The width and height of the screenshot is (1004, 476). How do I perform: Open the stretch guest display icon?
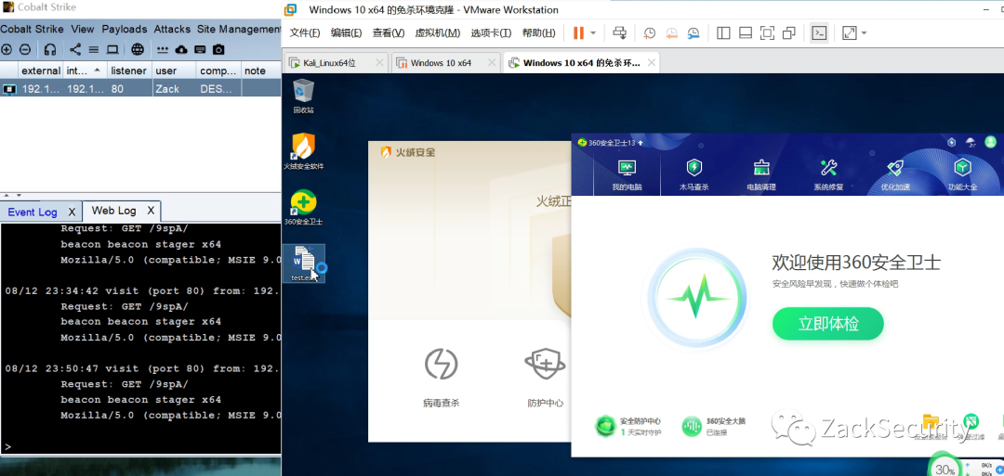coord(849,33)
